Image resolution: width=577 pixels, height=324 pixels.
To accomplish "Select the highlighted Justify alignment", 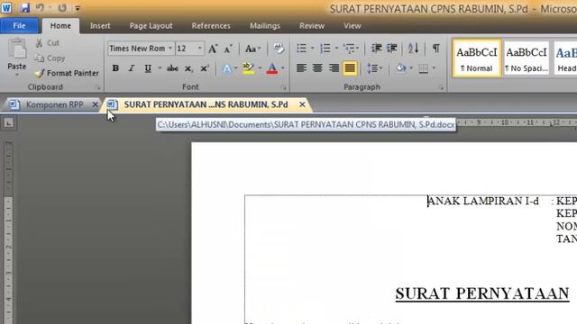I will click(350, 68).
